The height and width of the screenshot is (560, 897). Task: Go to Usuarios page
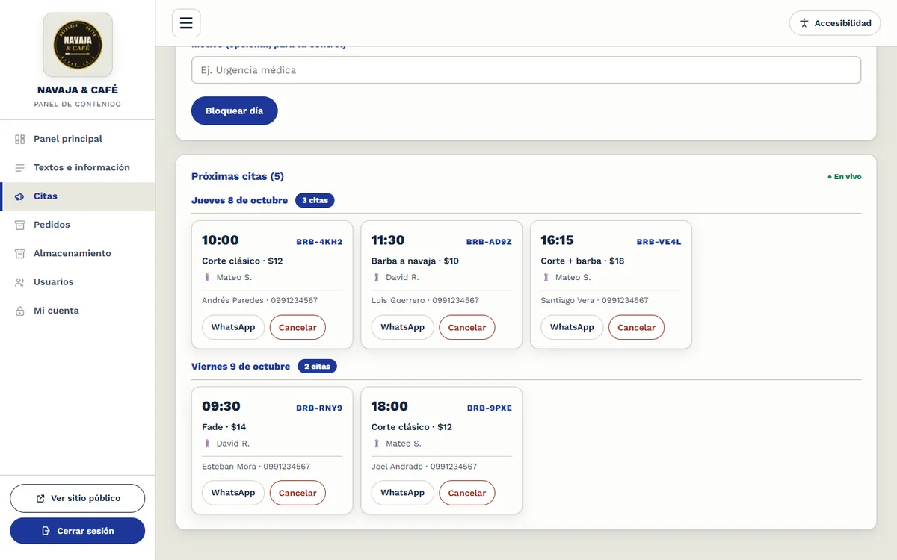(78, 282)
